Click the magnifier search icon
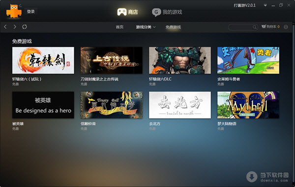295x187 pixels. 255,27
